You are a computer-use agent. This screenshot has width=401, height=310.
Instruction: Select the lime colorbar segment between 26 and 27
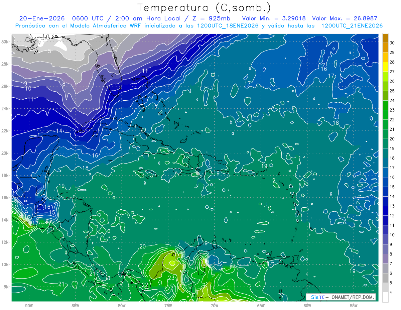[x=386, y=76]
